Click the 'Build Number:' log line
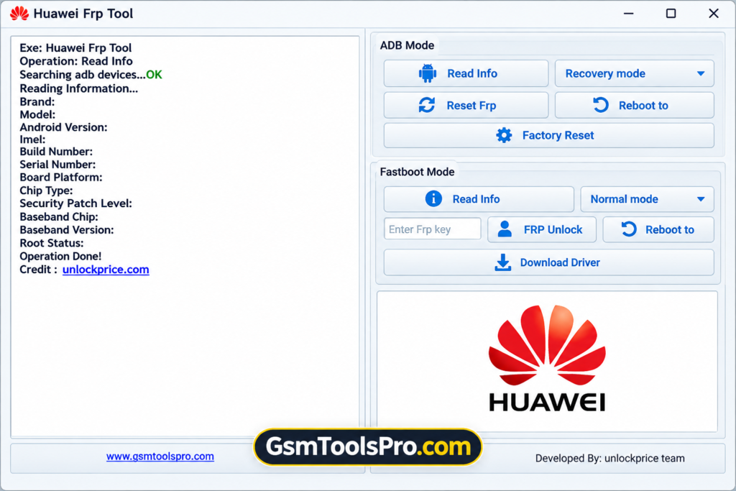The image size is (736, 491). click(x=56, y=152)
